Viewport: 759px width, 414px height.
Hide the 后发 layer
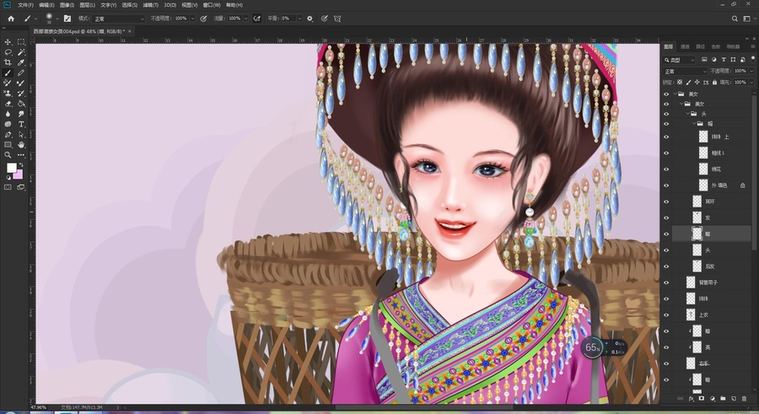(x=666, y=266)
